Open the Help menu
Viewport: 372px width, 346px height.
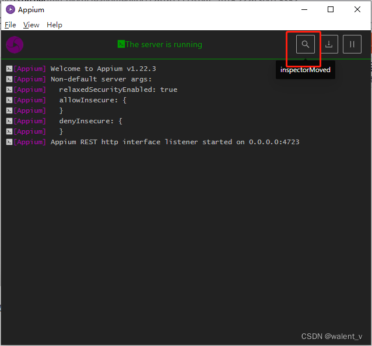point(54,25)
